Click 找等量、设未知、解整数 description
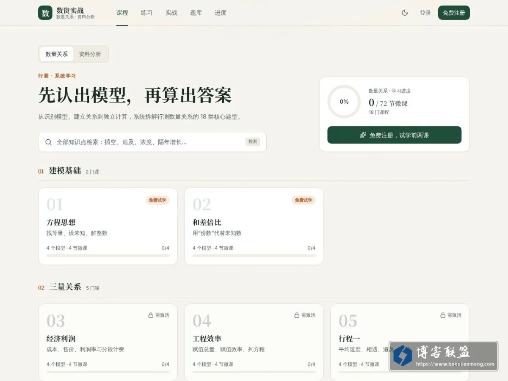508x381 pixels. [x=77, y=233]
